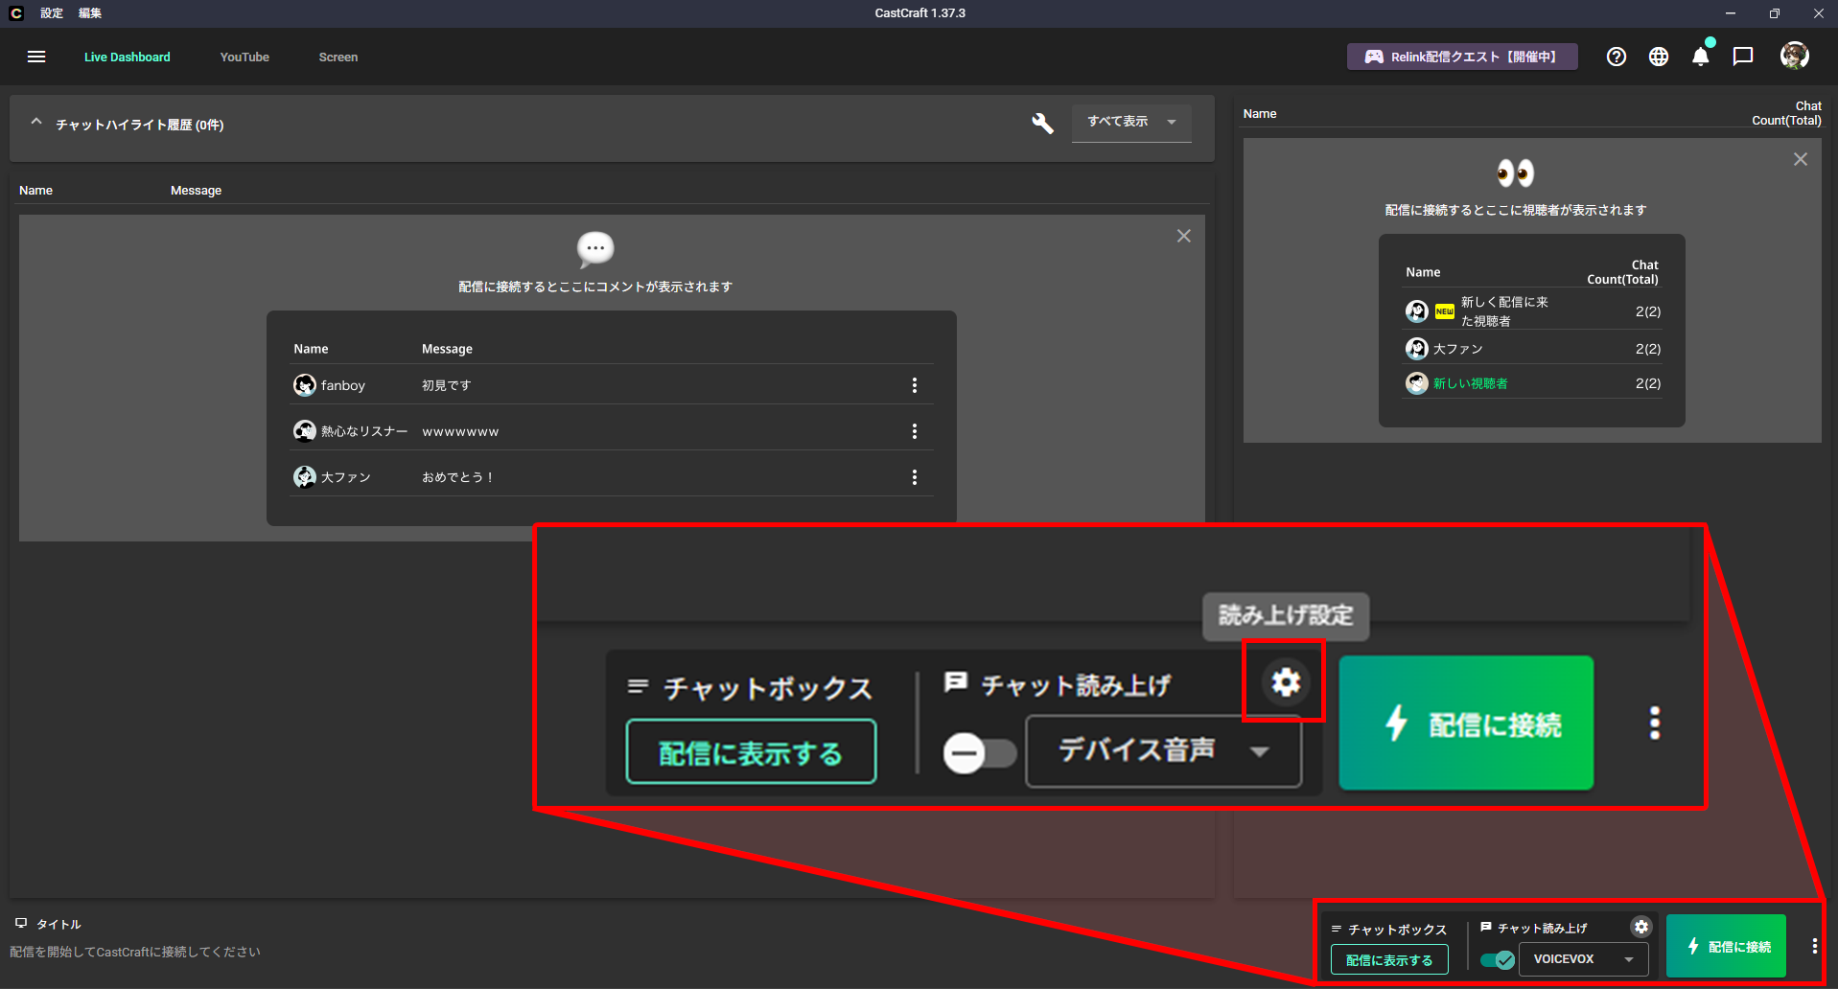
Task: Open the 設定 menu
Action: (x=52, y=13)
